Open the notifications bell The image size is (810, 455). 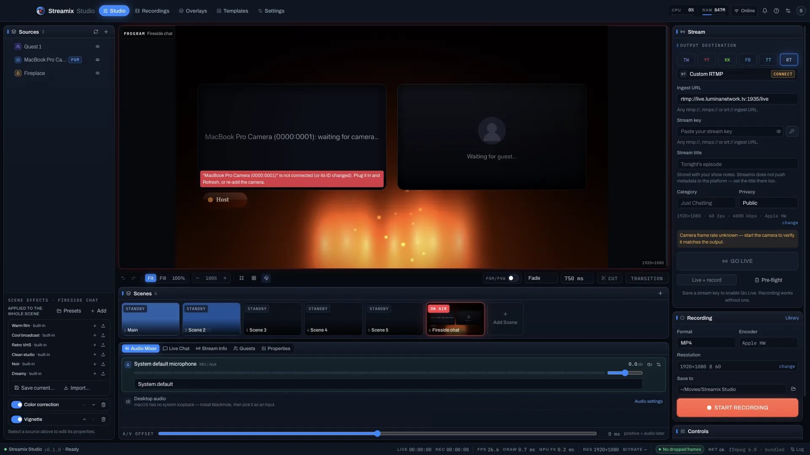pos(765,11)
